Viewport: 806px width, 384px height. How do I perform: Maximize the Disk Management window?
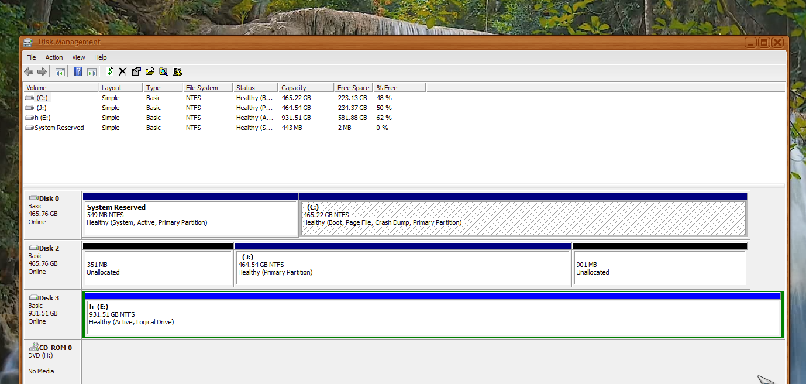[x=764, y=42]
